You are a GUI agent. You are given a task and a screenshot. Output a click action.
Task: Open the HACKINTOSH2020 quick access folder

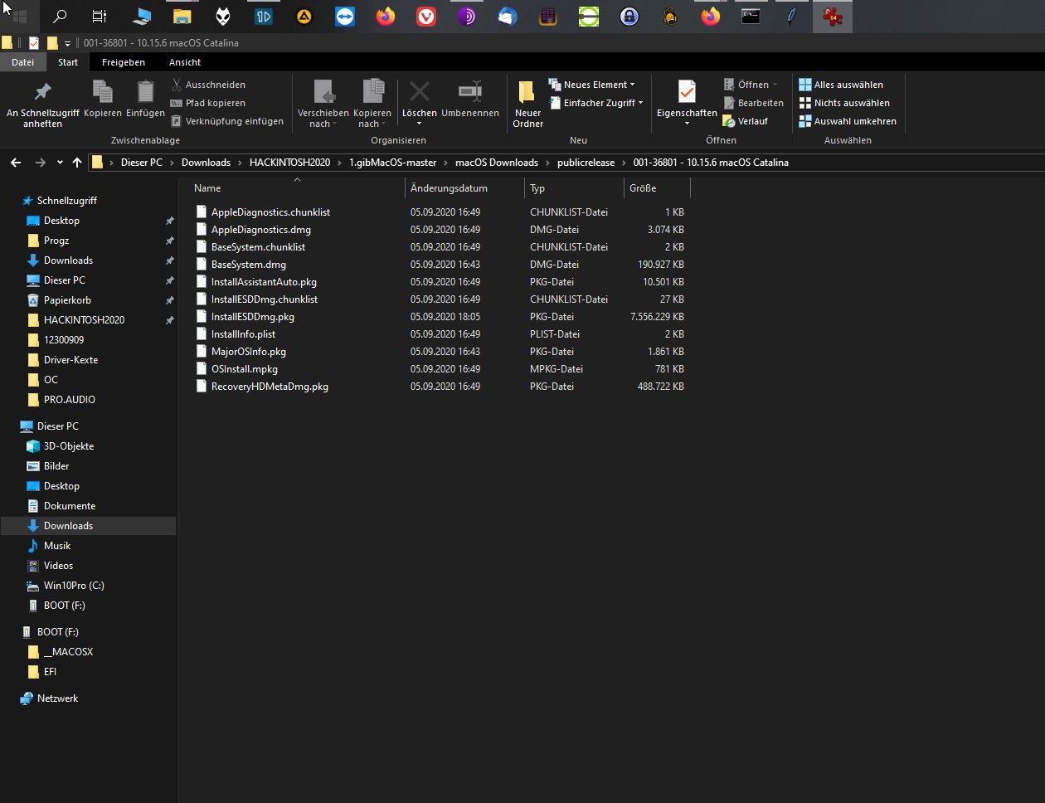(x=84, y=320)
